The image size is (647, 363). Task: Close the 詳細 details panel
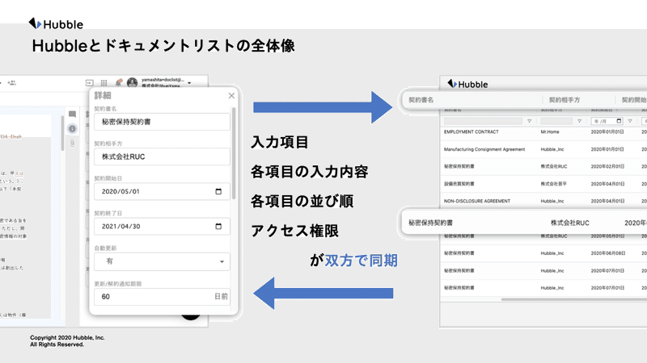click(x=231, y=95)
